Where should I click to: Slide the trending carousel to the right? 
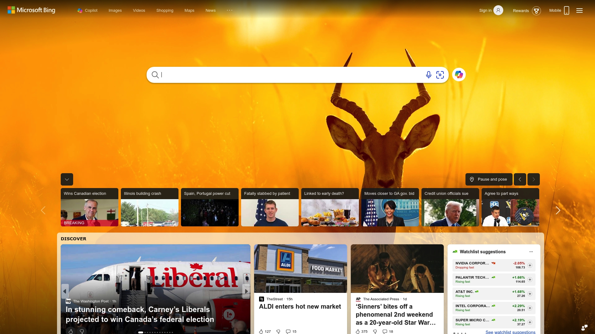pyautogui.click(x=558, y=210)
